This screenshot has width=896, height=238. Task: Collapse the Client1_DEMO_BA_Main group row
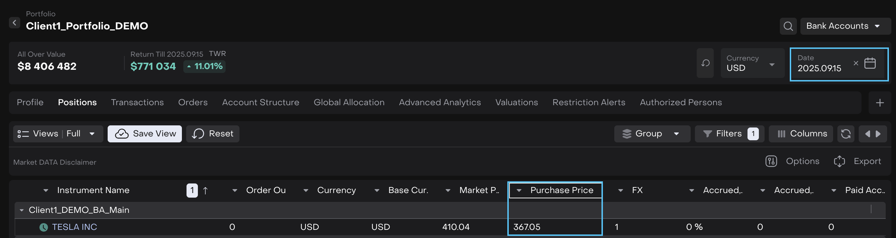coord(22,210)
